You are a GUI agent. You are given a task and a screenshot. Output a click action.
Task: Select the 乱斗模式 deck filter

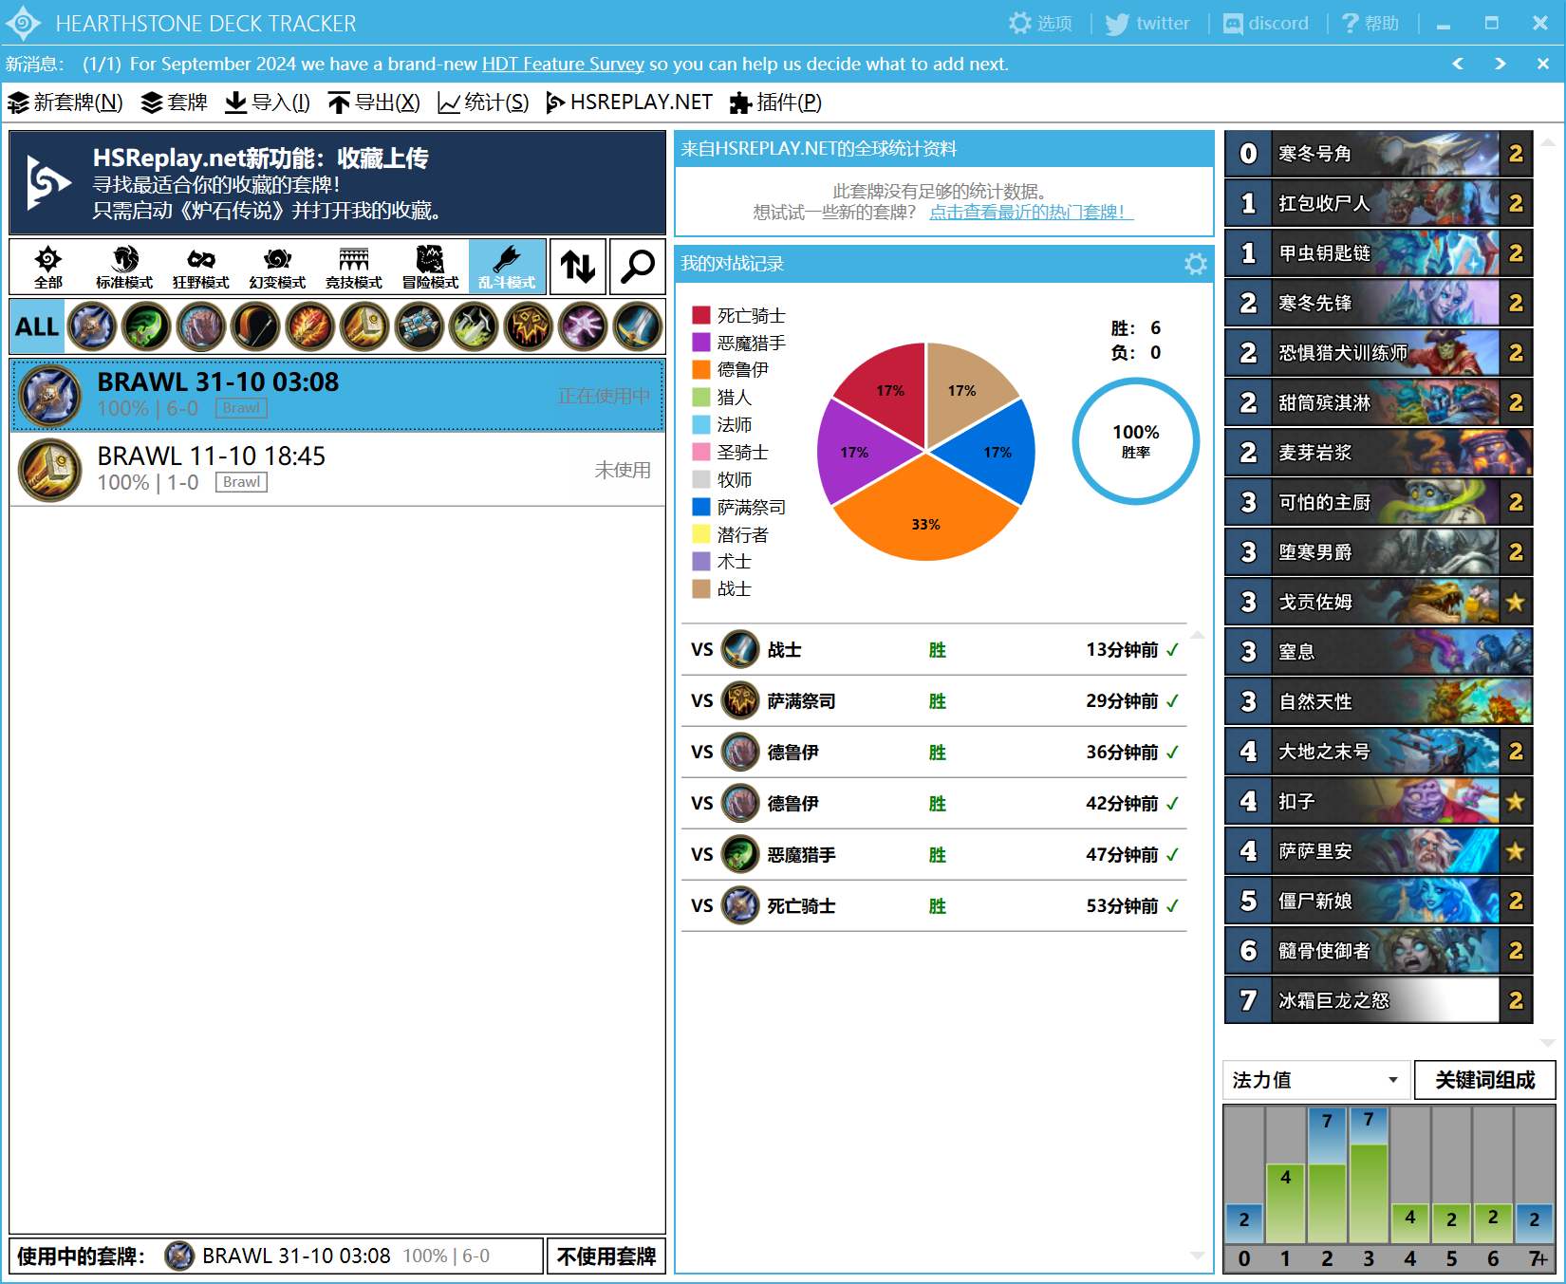(x=507, y=267)
